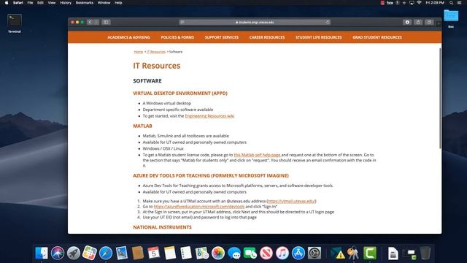467x263 pixels.
Task: Open the Contacts book icon in the Dock
Action: coord(138,254)
